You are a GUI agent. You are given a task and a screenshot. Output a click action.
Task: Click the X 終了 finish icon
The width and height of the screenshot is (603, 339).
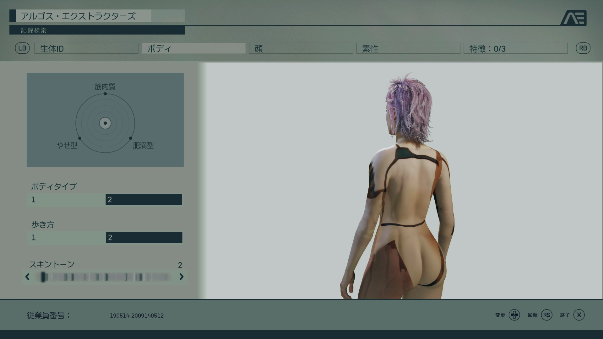[x=579, y=315]
